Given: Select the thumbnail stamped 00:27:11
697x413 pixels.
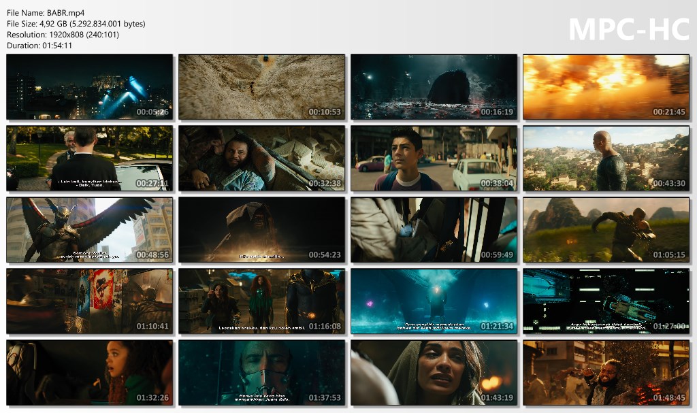Looking at the screenshot, I should (89, 159).
